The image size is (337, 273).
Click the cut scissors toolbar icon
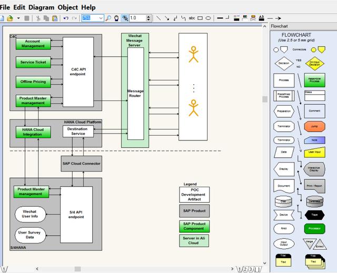pyautogui.click(x=38, y=18)
